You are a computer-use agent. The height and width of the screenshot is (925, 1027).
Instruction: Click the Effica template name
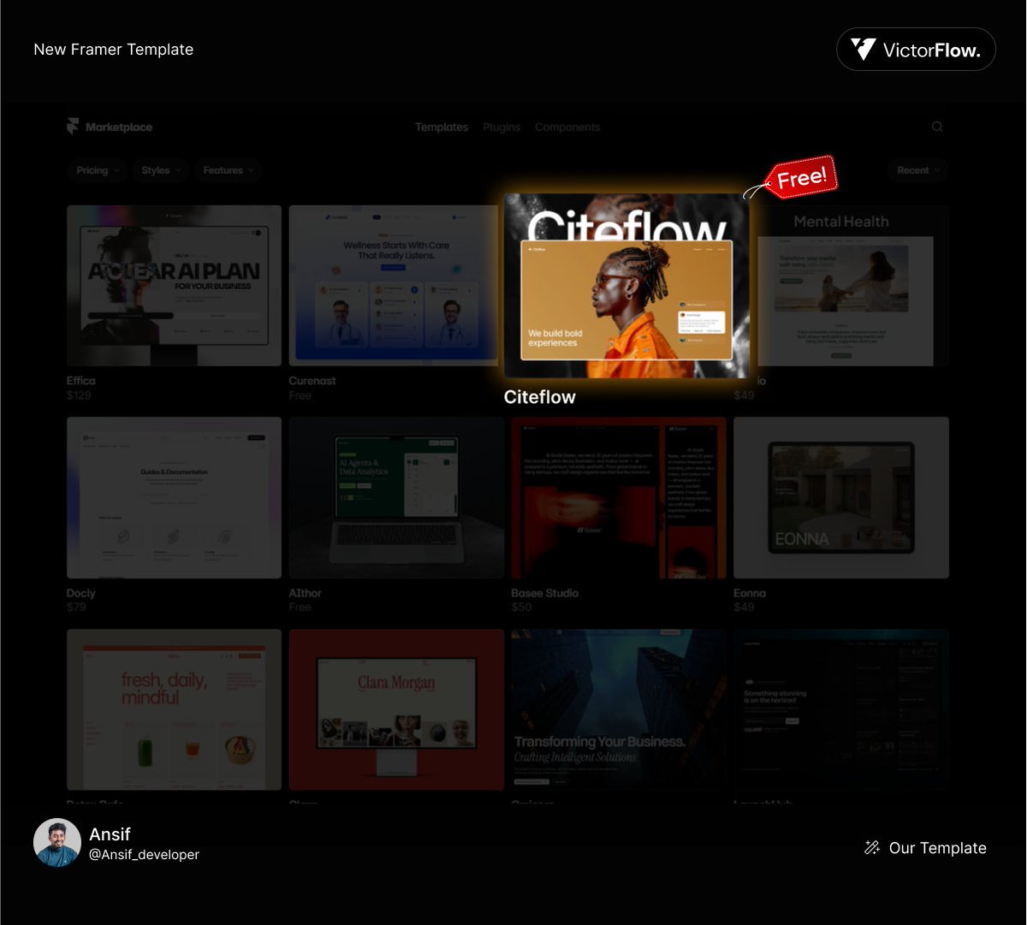click(x=81, y=381)
